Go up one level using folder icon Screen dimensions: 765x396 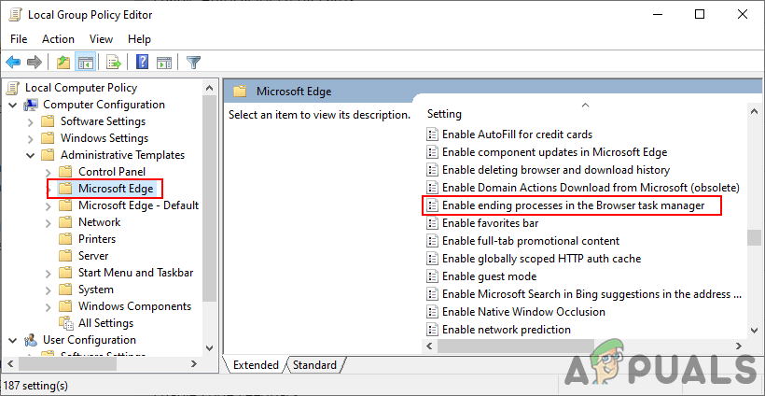tap(63, 63)
